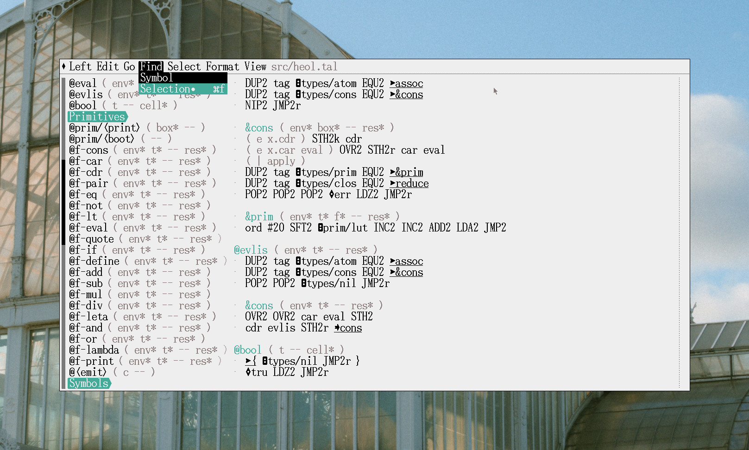Viewport: 749px width, 450px height.
Task: Jump to @f-car symbol
Action: (86, 161)
